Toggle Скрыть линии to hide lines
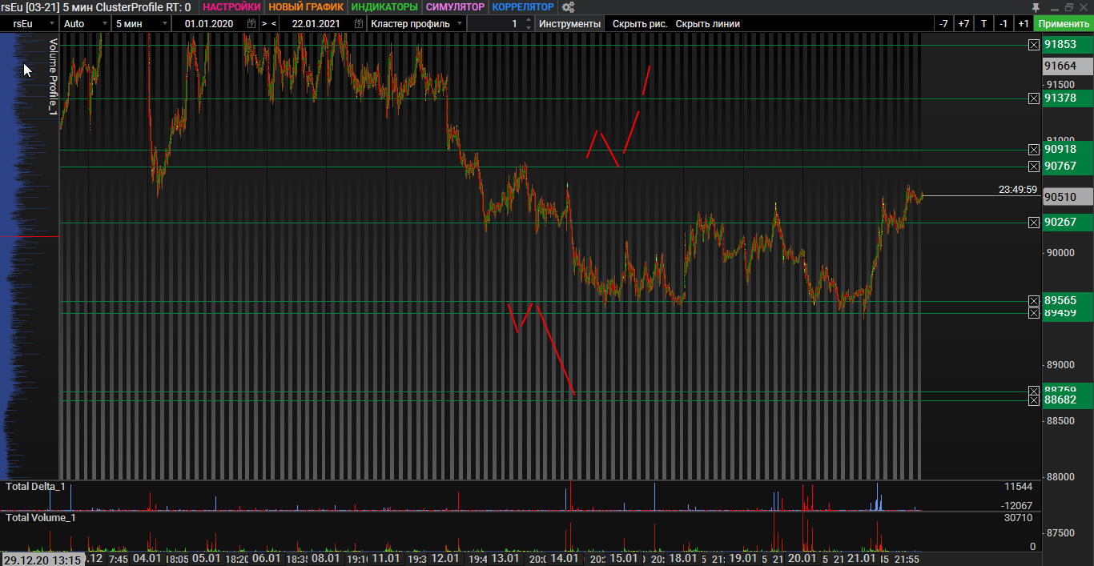1094x566 pixels. (x=708, y=24)
